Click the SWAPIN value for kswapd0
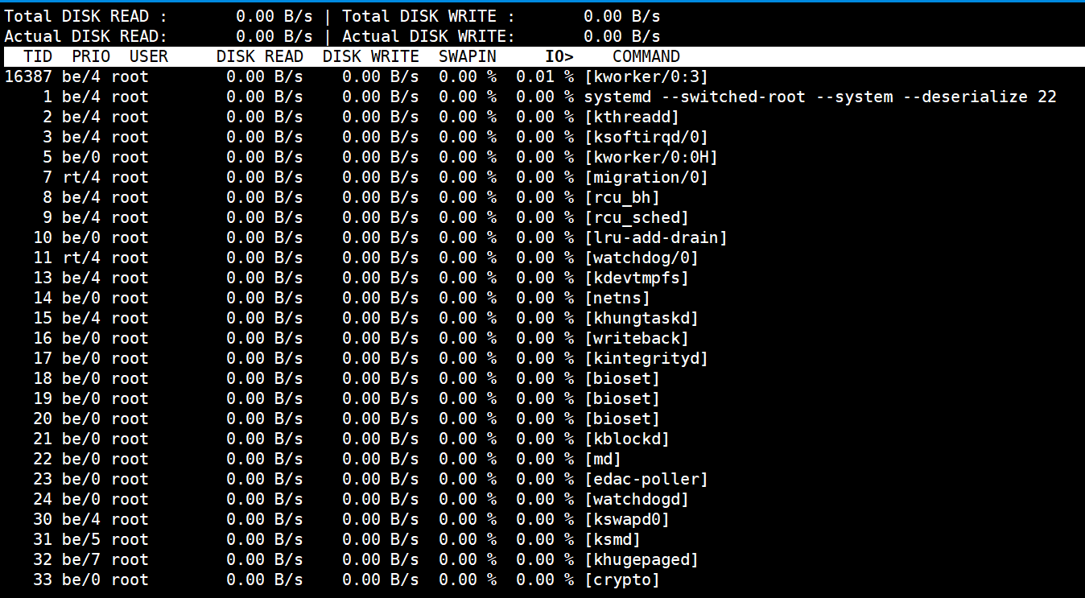 pyautogui.click(x=468, y=519)
